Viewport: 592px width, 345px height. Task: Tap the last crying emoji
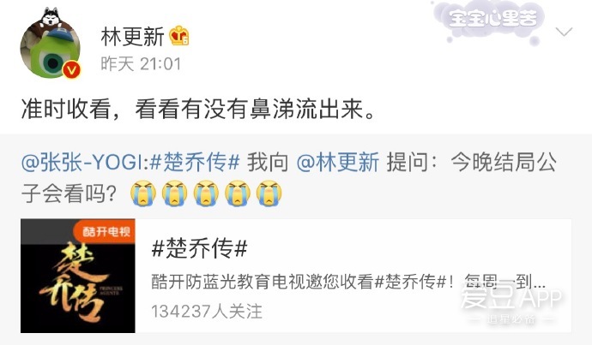point(269,193)
